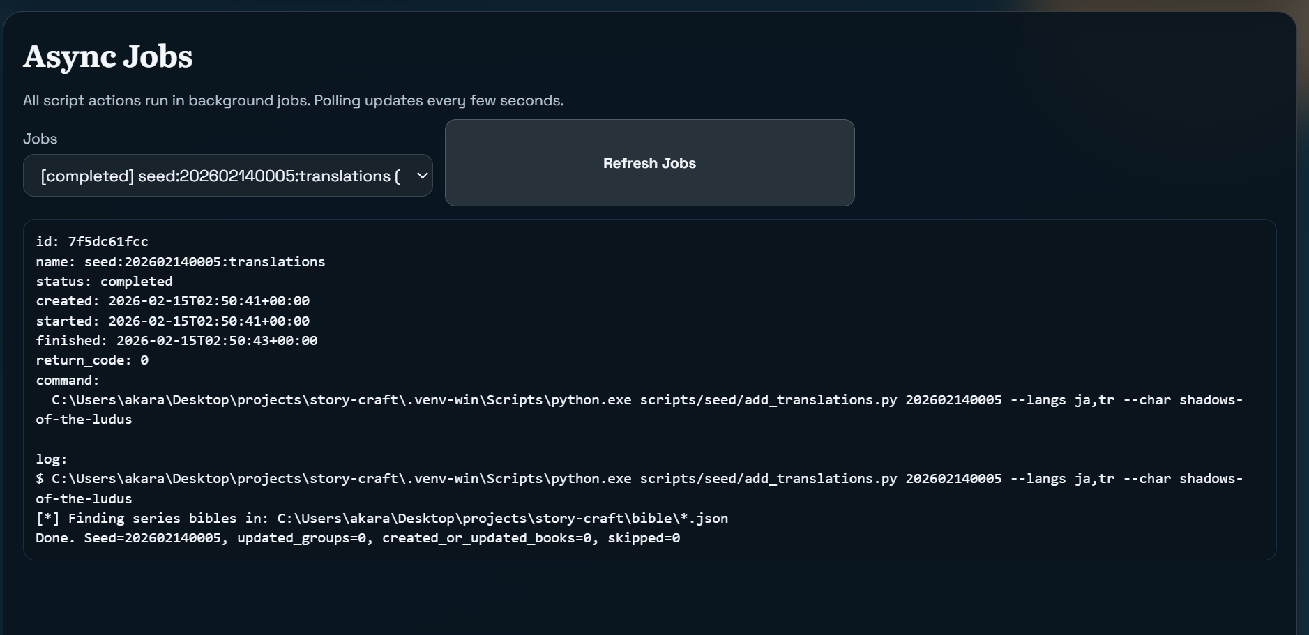Click the 'Jobs' field label
Viewport: 1309px width, 635px height.
pos(40,139)
